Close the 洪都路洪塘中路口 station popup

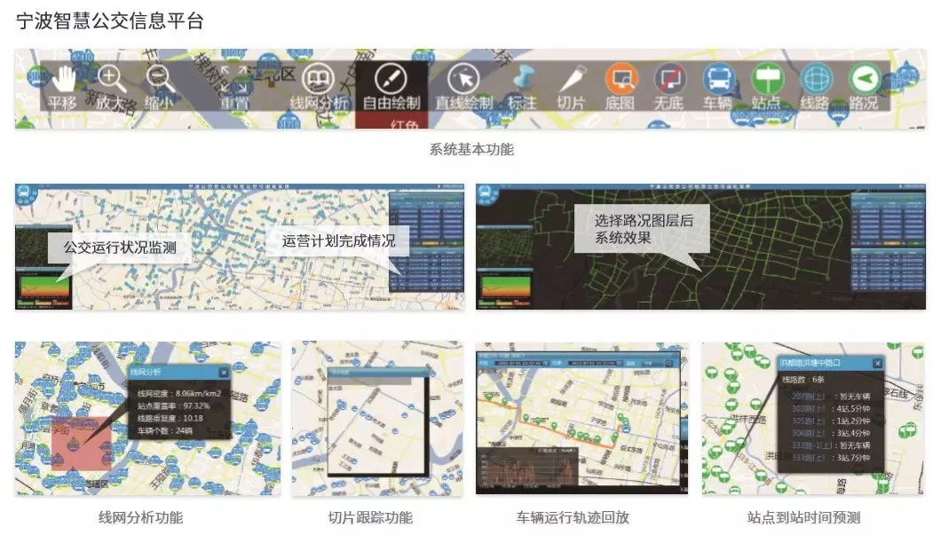pyautogui.click(x=877, y=363)
